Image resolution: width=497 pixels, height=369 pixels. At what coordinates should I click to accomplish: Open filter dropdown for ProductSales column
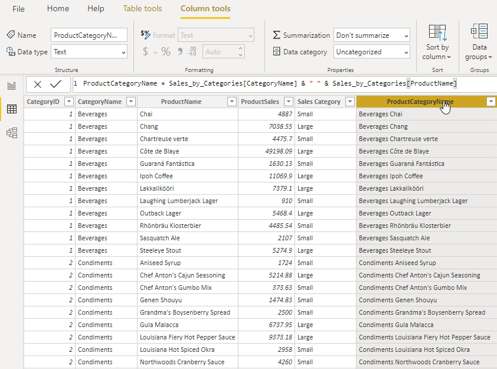tap(288, 102)
